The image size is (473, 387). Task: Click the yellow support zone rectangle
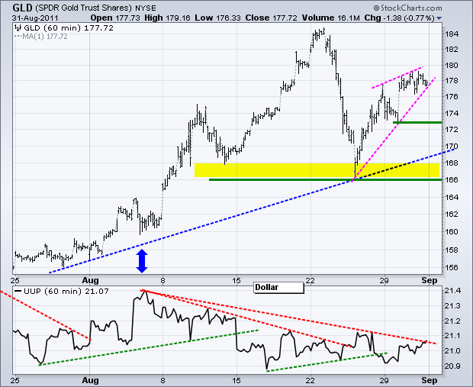[x=317, y=170]
